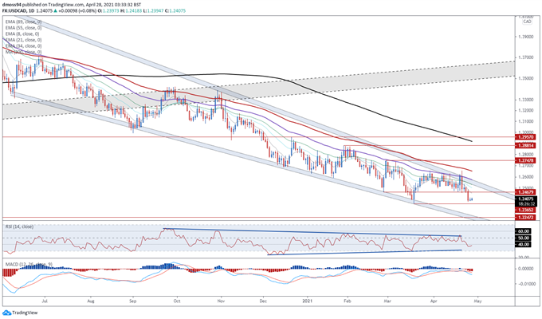The width and height of the screenshot is (542, 319).
Task: Select the EMA (34, close, 0) legend
Action: pyautogui.click(x=23, y=46)
